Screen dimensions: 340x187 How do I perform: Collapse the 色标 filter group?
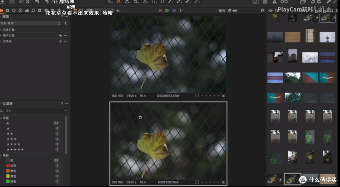pos(1,155)
